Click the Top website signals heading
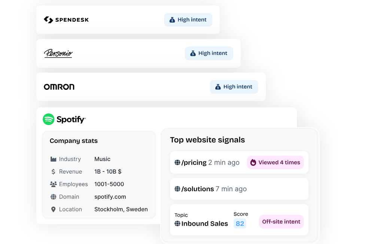The height and width of the screenshot is (244, 365). [207, 140]
